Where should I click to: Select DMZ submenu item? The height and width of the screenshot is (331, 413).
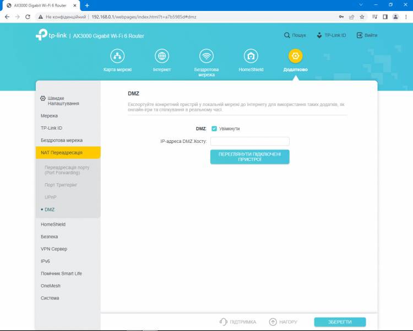point(50,210)
